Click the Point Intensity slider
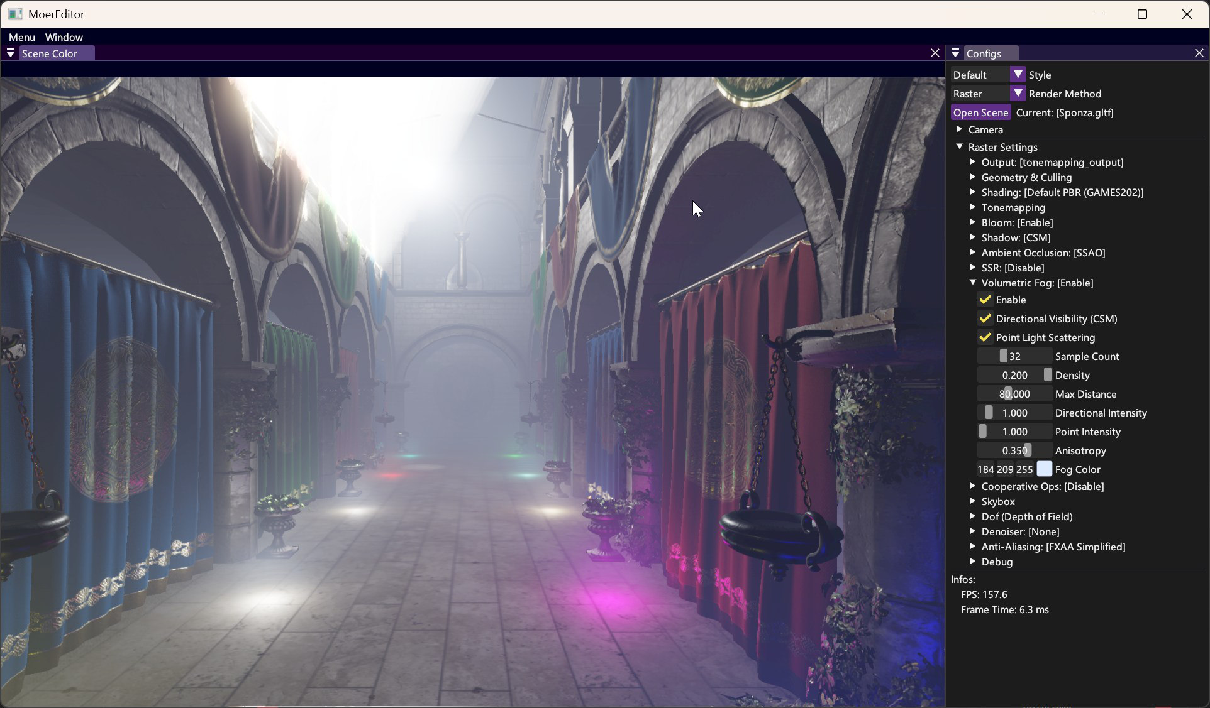 click(x=1014, y=432)
